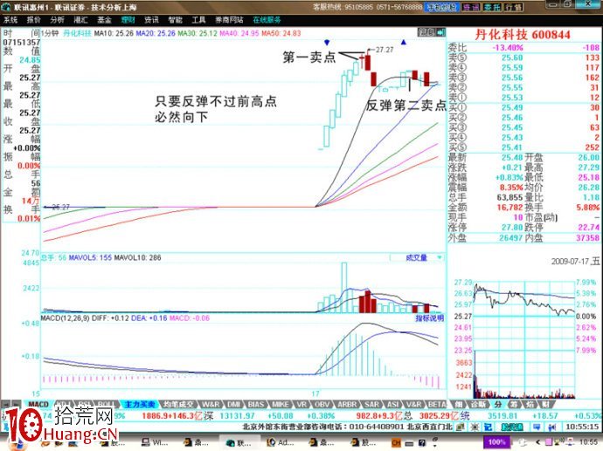Open the Wi... taskbar window

155,442
